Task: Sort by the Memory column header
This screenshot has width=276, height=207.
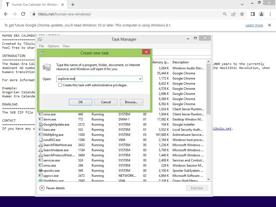Action: point(161,62)
